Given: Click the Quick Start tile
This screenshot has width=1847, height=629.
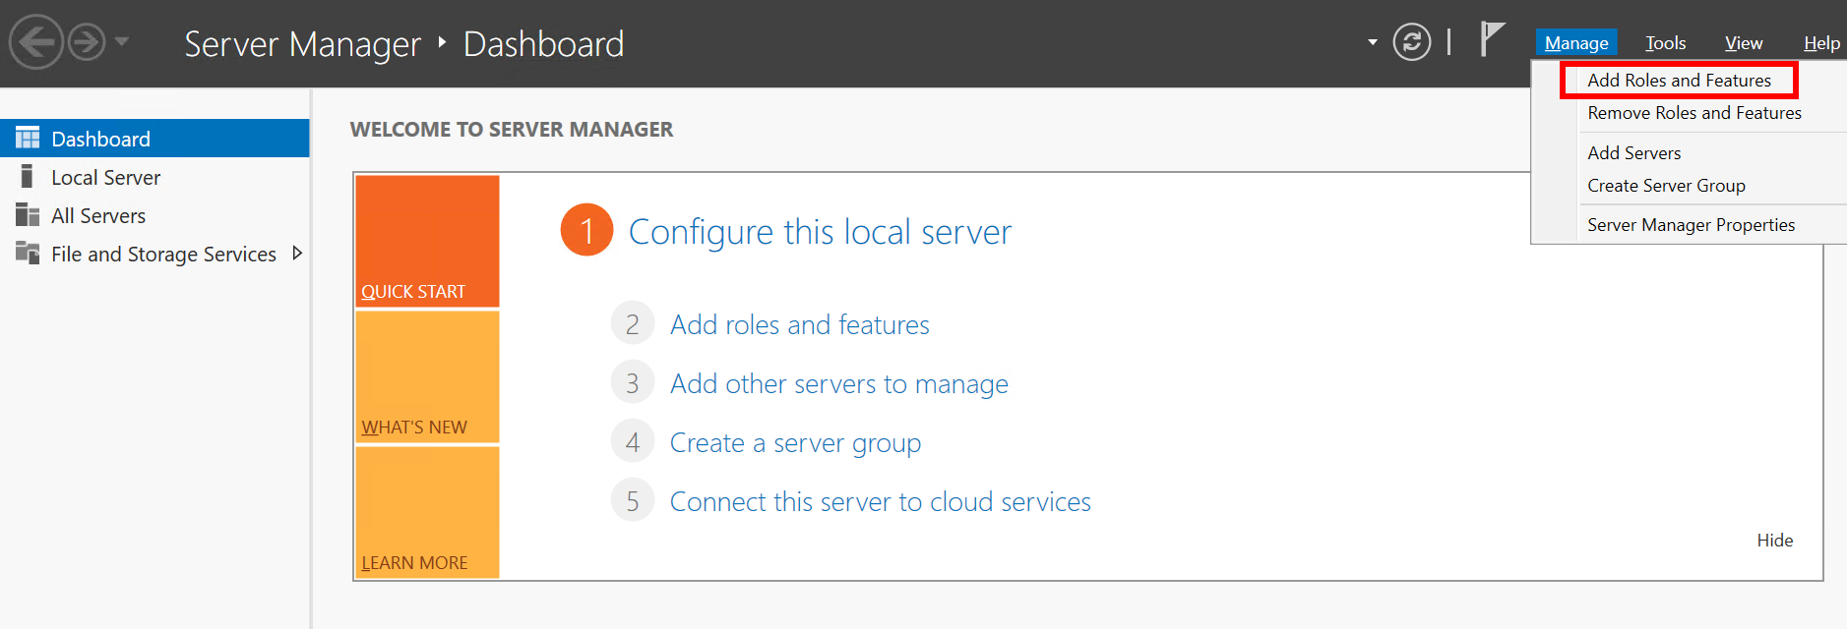Looking at the screenshot, I should click(427, 241).
